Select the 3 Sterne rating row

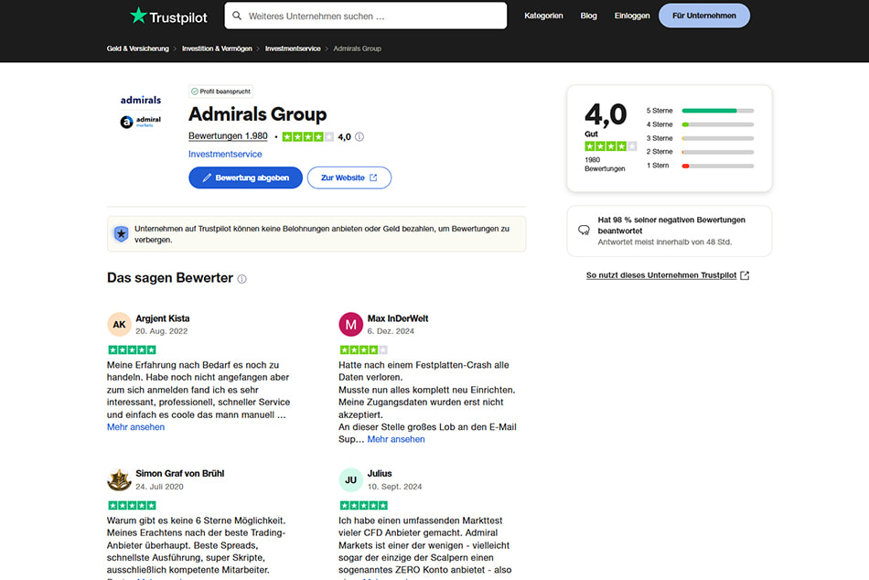click(700, 139)
